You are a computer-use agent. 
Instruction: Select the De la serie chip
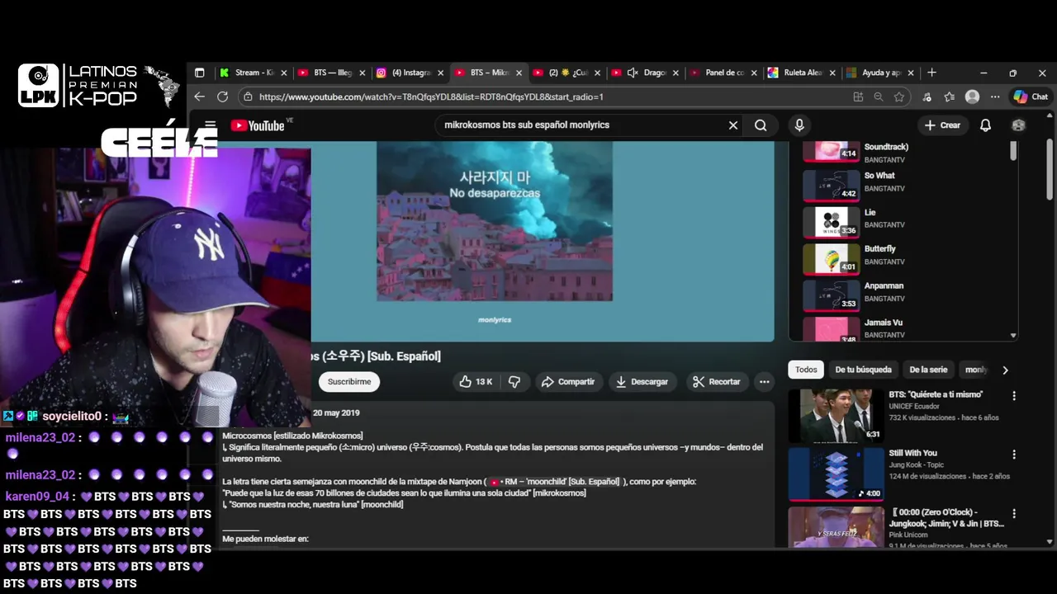tap(928, 370)
